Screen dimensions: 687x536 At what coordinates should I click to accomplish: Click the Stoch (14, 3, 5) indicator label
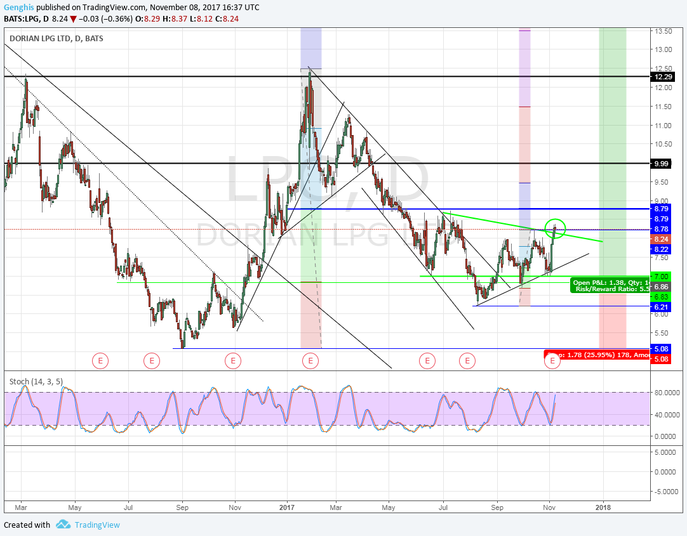coord(36,382)
